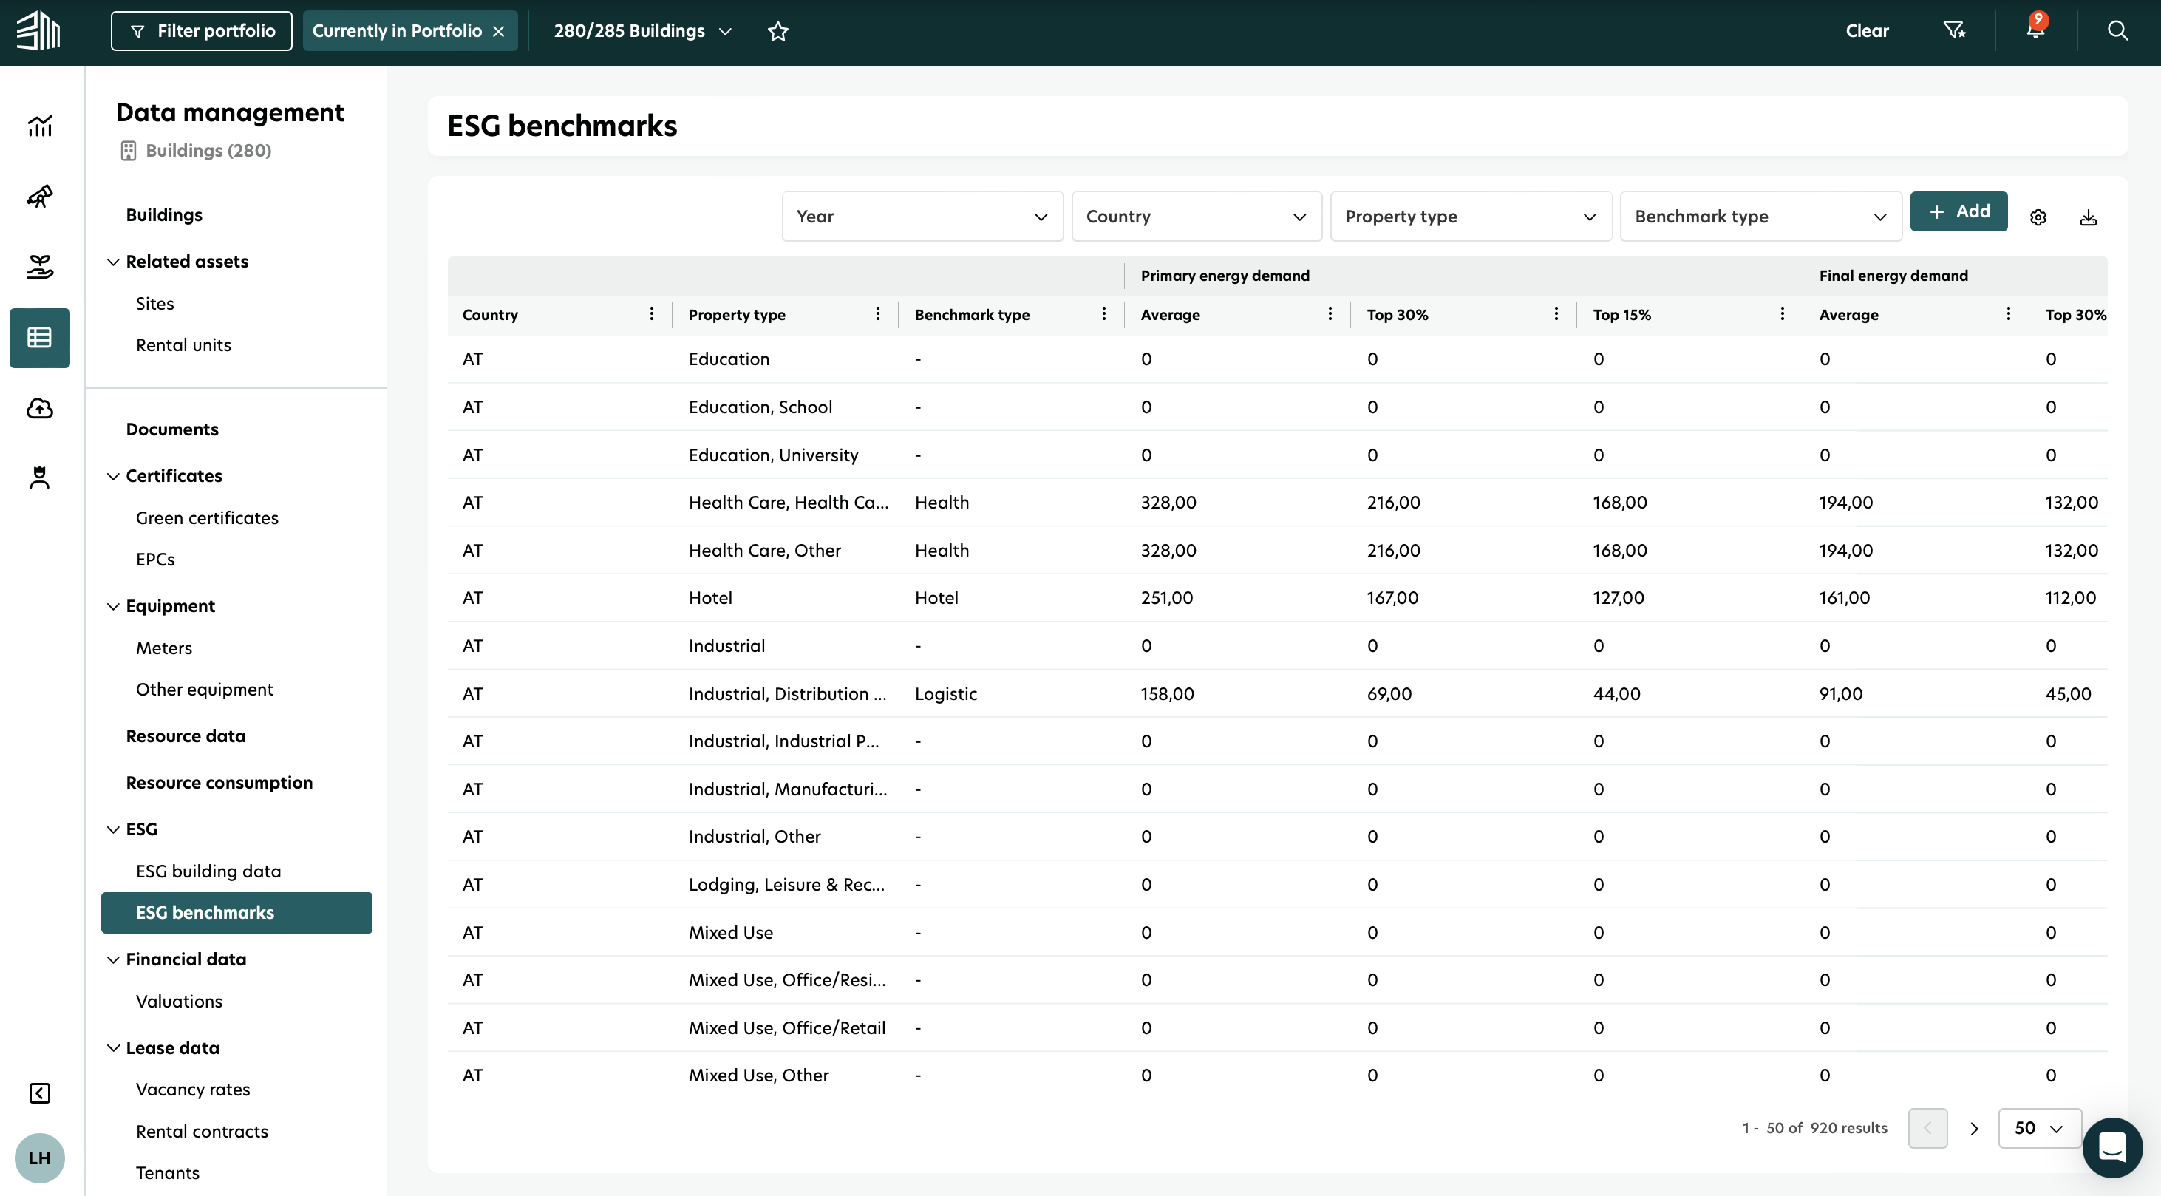Open the Year dropdown filter
Viewport: 2161px width, 1196px height.
coord(922,217)
